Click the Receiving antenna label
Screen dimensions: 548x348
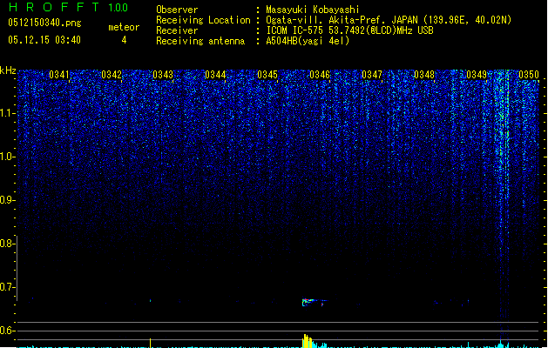click(200, 41)
